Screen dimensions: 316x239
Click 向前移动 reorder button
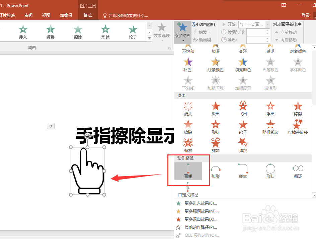point(286,32)
